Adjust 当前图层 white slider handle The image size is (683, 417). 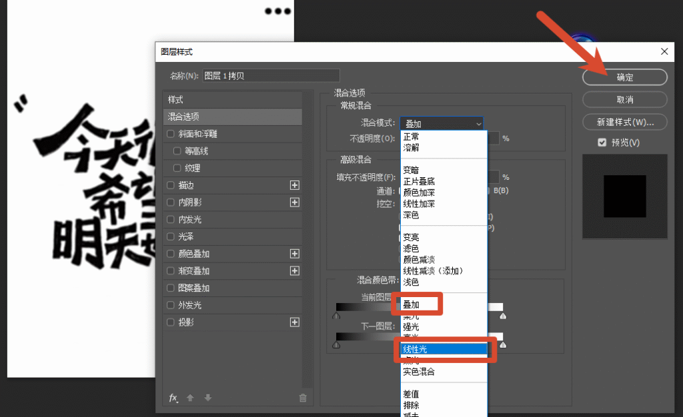point(503,316)
